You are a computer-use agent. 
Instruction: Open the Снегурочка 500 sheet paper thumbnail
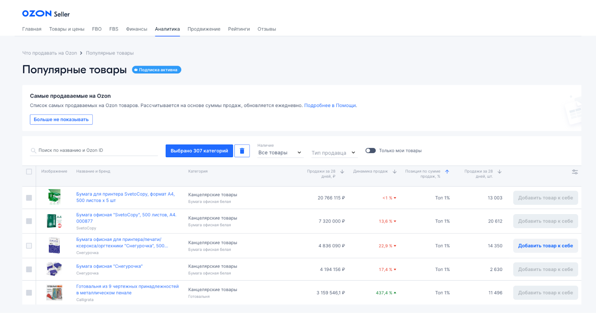tap(54, 246)
